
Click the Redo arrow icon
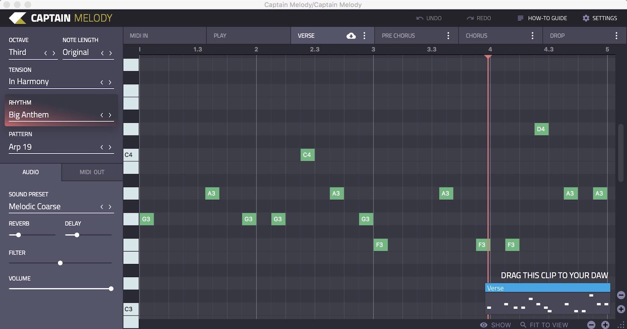click(x=470, y=18)
